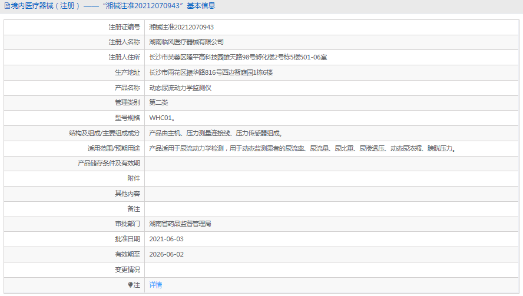Click the 审批部门 row label
Viewport: 523px width, 296px height.
[127, 224]
